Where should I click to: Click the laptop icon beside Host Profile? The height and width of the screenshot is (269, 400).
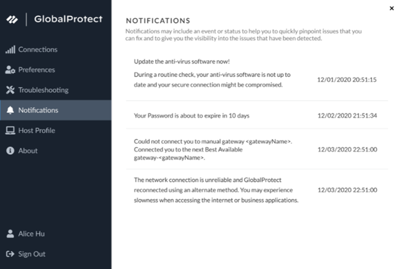[x=10, y=131]
